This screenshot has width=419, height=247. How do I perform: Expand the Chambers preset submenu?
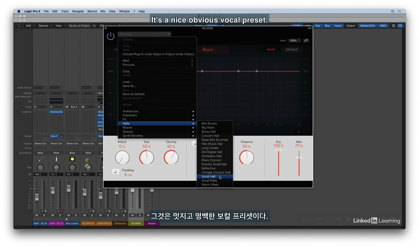point(157,115)
